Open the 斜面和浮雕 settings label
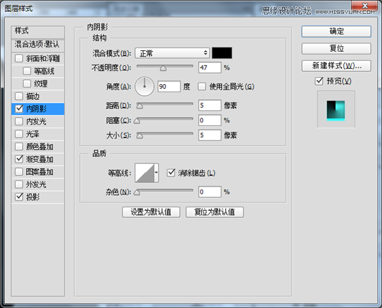The image size is (382, 308). point(43,59)
